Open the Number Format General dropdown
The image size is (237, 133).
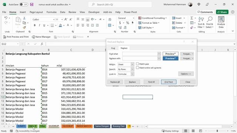133,18
